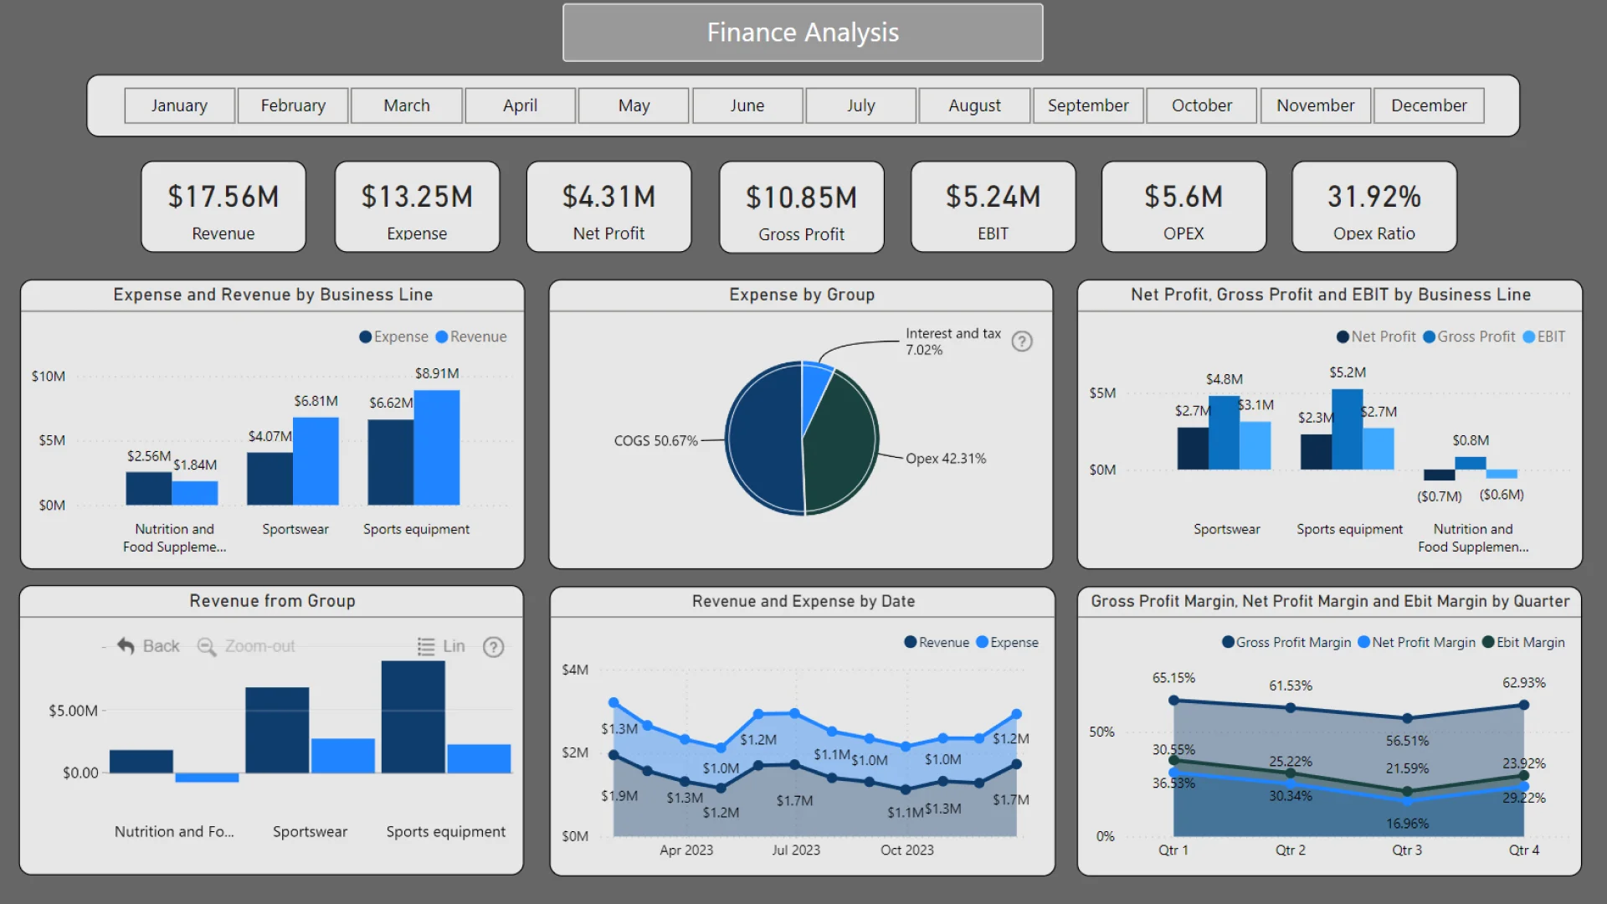Screen dimensions: 1607x904
Task: Click the $17.56M Revenue card
Action: (223, 207)
